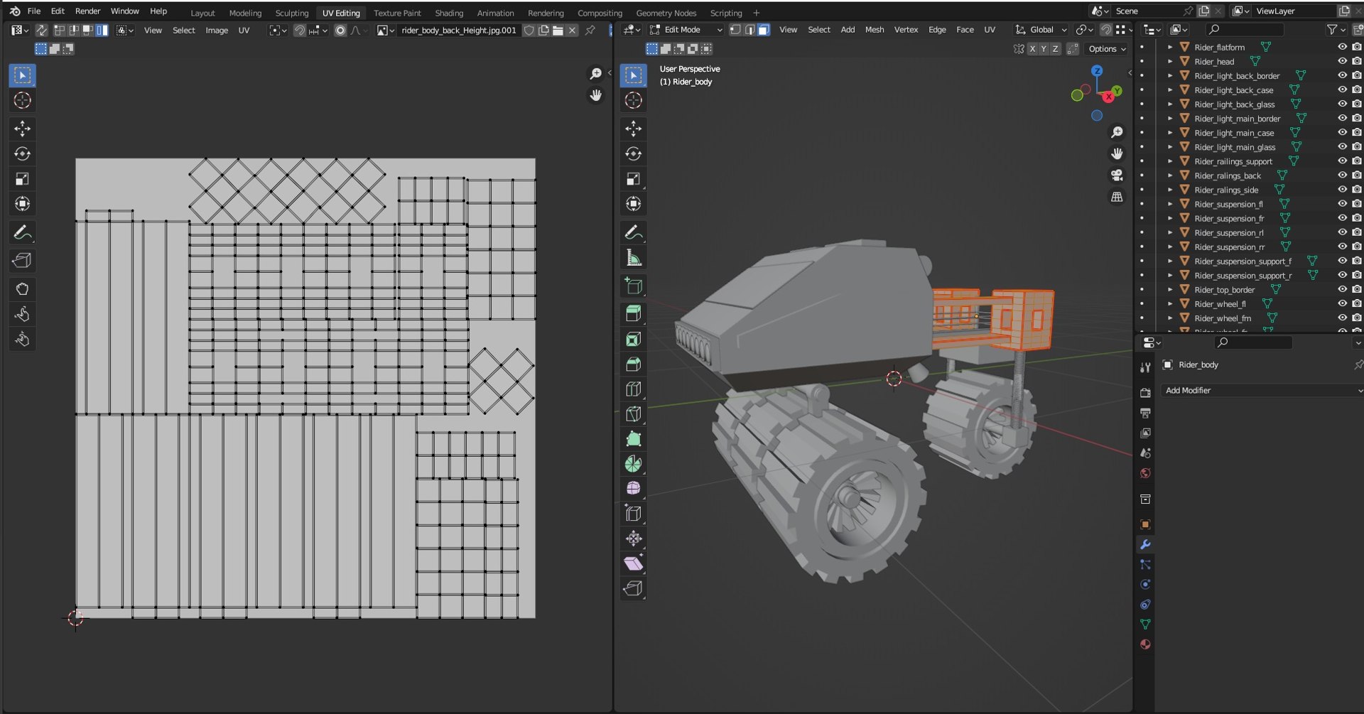Select the Loop Cut tool
This screenshot has width=1364, height=714.
tap(633, 389)
